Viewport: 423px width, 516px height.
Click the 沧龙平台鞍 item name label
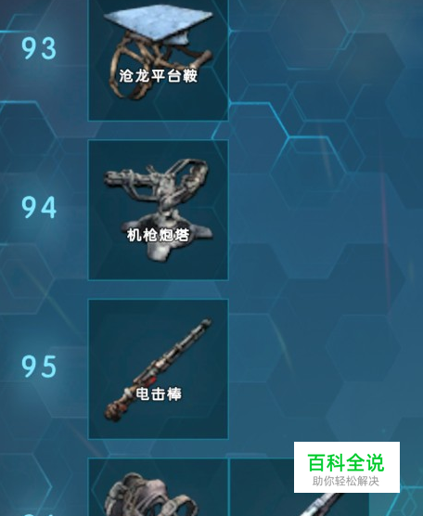(159, 76)
